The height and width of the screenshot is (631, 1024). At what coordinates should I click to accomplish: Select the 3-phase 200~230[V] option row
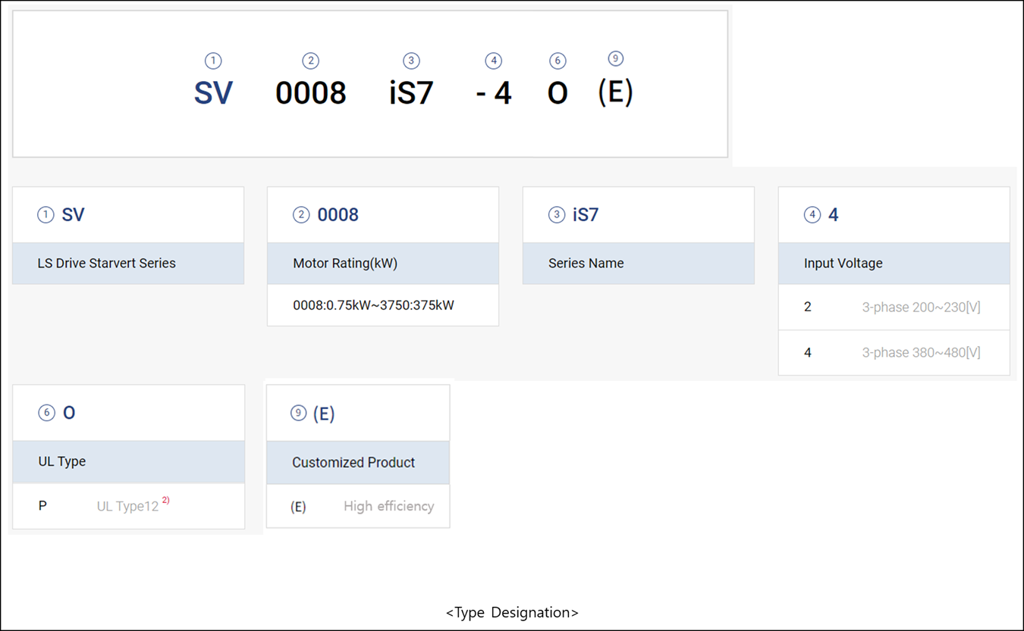[894, 308]
